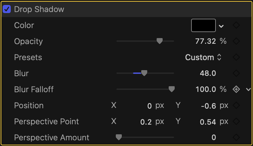The image size is (253, 146).
Task: Click the Color row keyframe diamond
Action: click(x=236, y=25)
